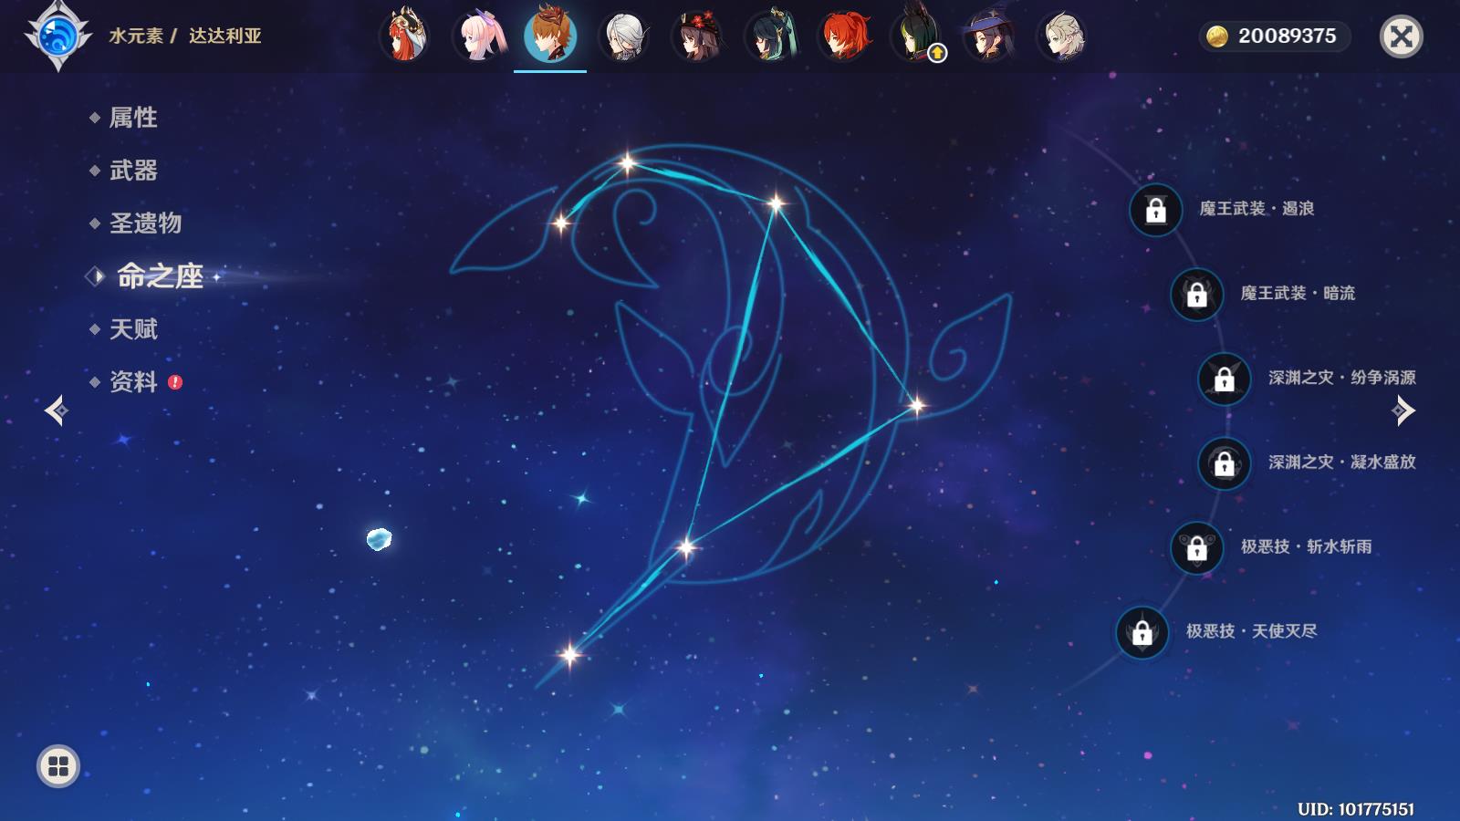Click the UID: 101775151 text
Image resolution: width=1460 pixels, height=821 pixels.
(x=1356, y=809)
